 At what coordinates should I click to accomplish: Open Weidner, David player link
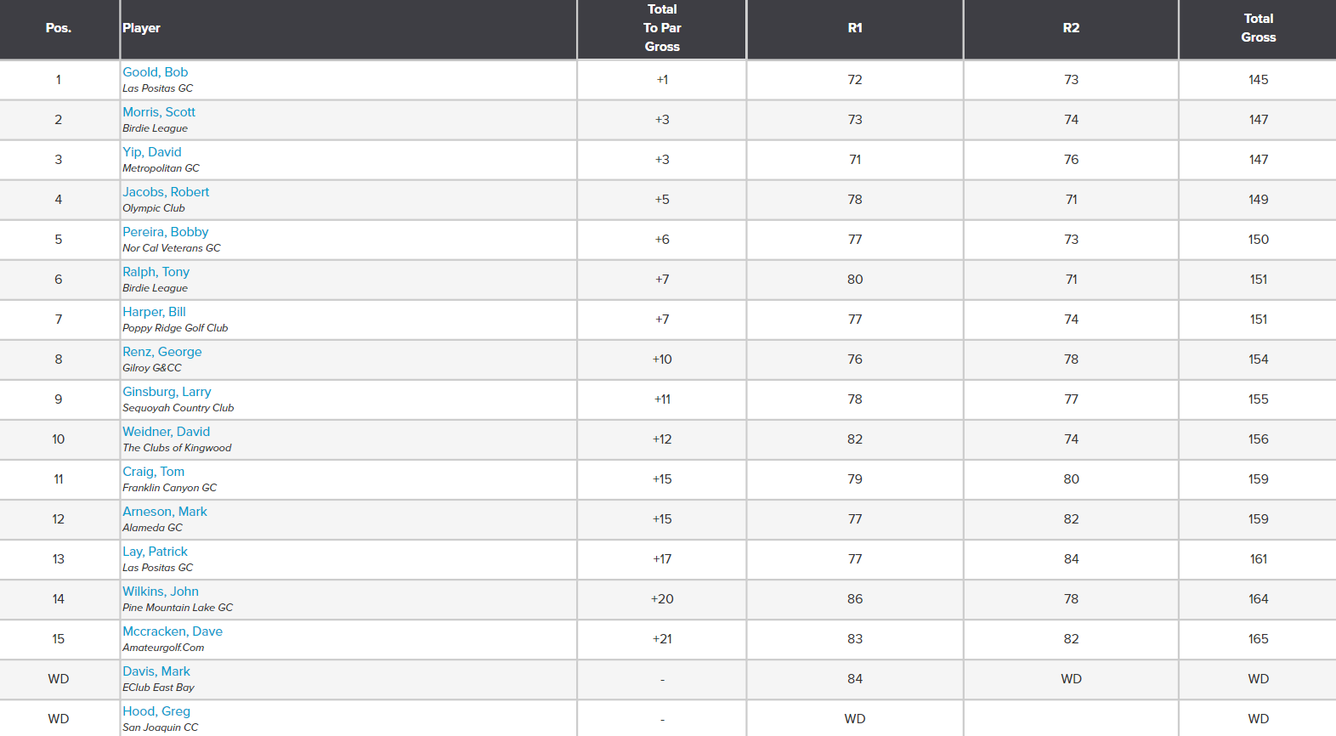pos(167,432)
